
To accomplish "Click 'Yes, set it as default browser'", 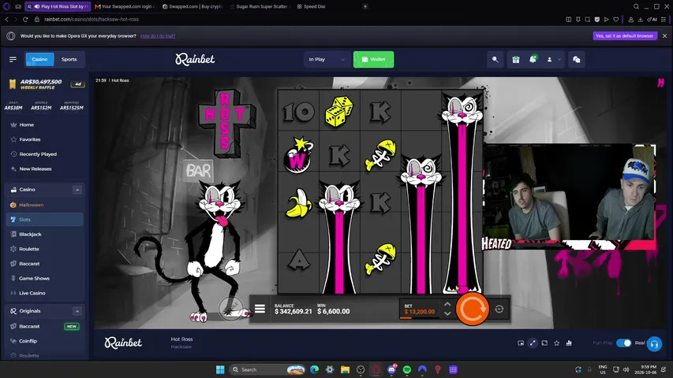I will 624,36.
